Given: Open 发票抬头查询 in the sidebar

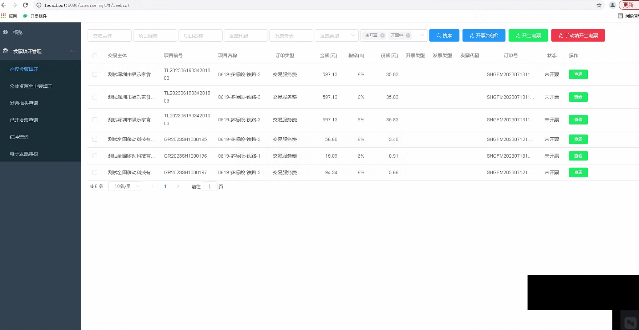Looking at the screenshot, I should coord(24,103).
